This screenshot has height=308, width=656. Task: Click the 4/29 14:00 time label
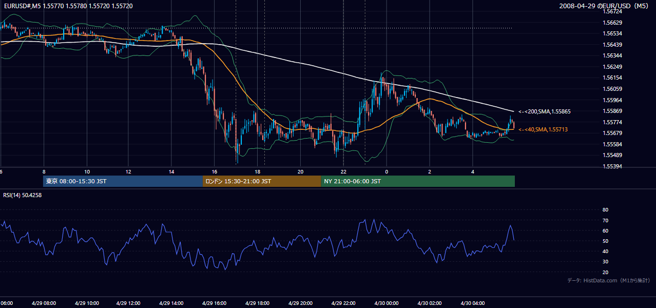pyautogui.click(x=172, y=303)
